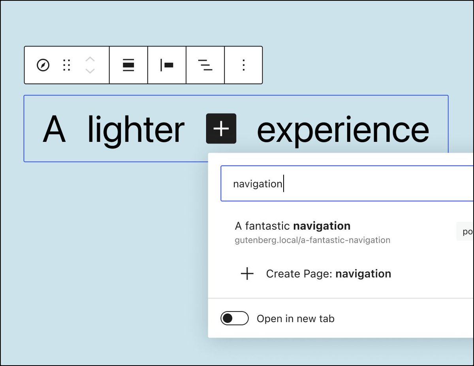Open the block options three-dot menu
The height and width of the screenshot is (366, 474).
pos(243,65)
